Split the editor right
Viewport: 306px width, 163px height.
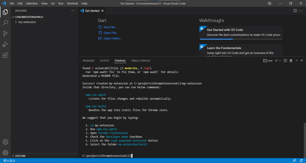(295, 11)
